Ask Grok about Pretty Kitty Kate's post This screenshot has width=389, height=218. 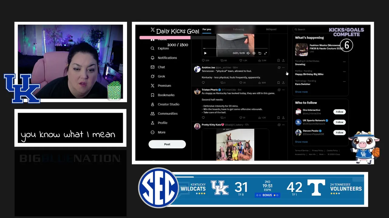(279, 125)
